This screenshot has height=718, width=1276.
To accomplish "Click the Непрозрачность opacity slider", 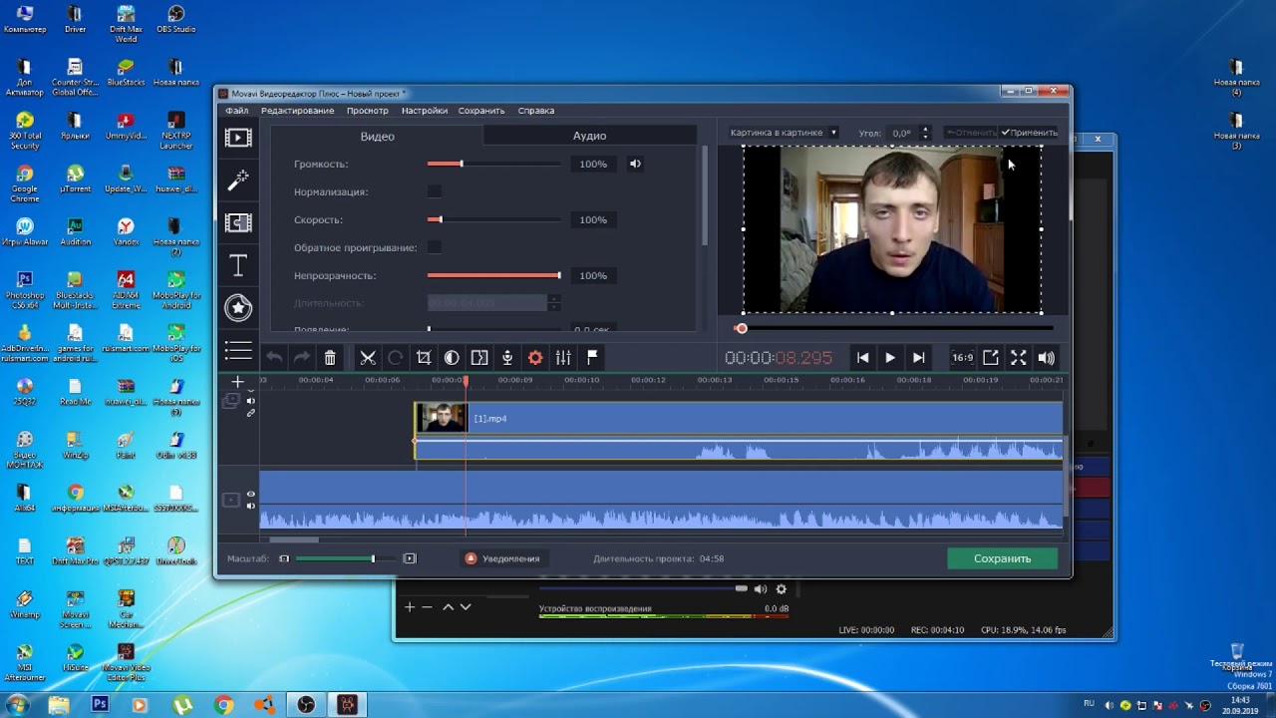I will click(493, 275).
